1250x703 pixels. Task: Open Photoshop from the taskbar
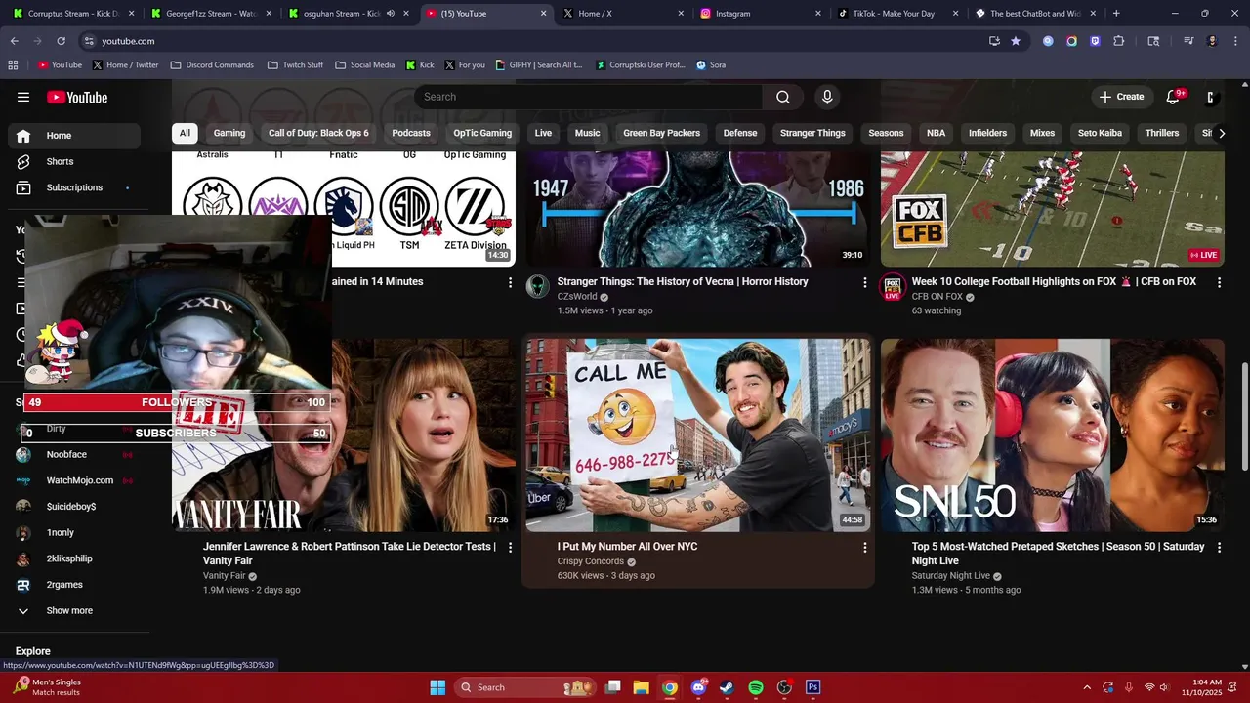[812, 687]
